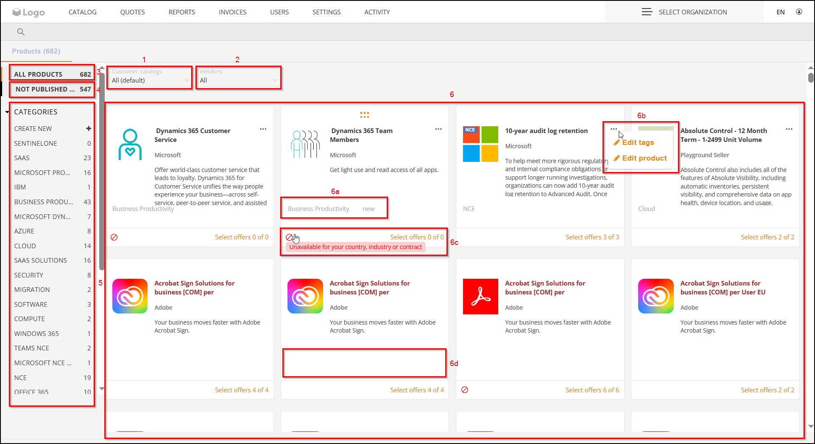Click the Microsoft NCE logo thumbnail
This screenshot has width=815, height=444.
(480, 144)
